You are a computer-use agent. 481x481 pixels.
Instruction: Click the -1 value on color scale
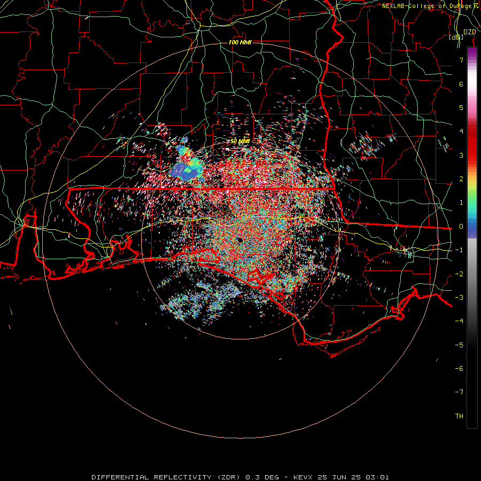[459, 250]
